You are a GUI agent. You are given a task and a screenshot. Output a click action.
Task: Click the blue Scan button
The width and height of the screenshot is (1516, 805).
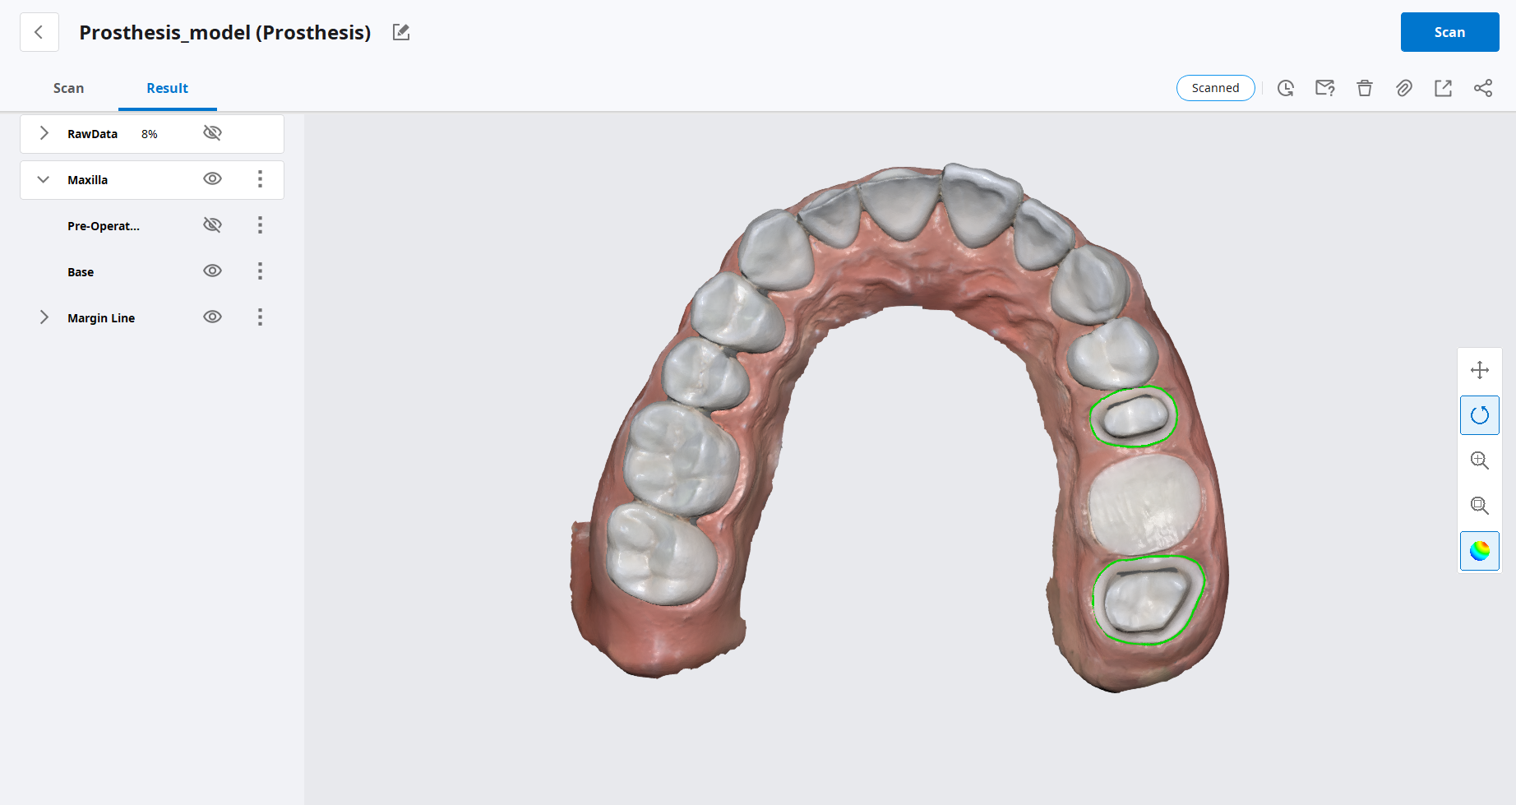tap(1449, 32)
